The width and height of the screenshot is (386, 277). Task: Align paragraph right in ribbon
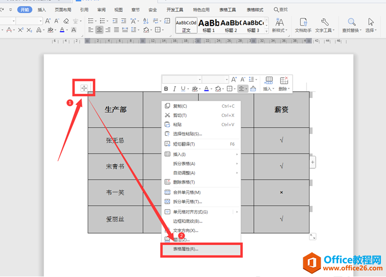pyautogui.click(x=108, y=30)
